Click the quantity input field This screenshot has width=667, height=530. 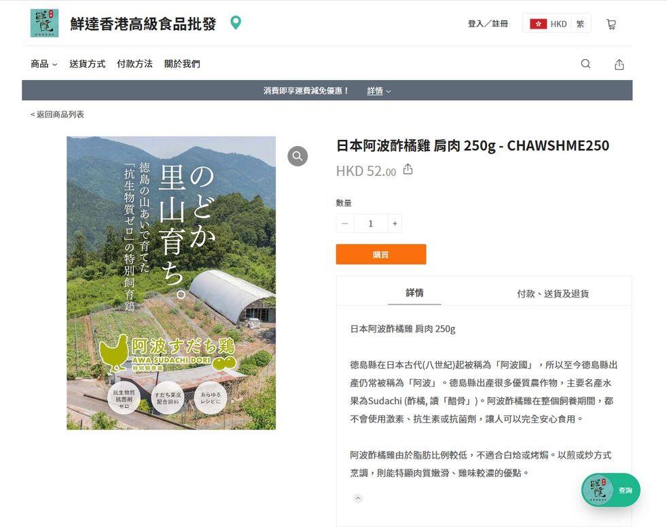(x=370, y=224)
